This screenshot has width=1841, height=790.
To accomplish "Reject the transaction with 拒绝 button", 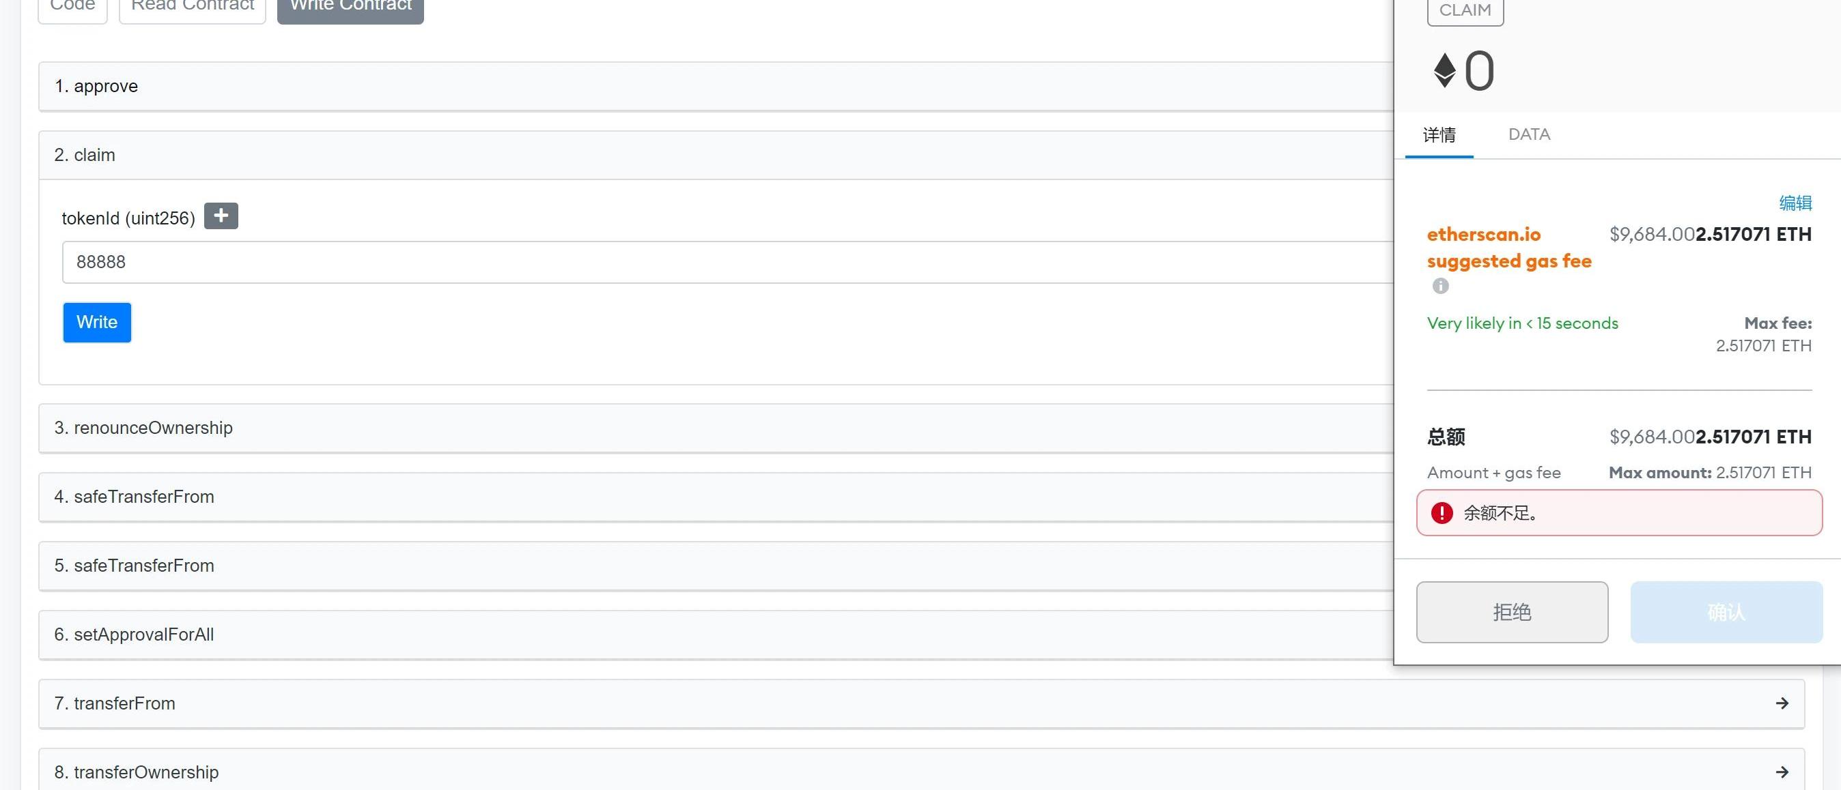I will coord(1512,612).
